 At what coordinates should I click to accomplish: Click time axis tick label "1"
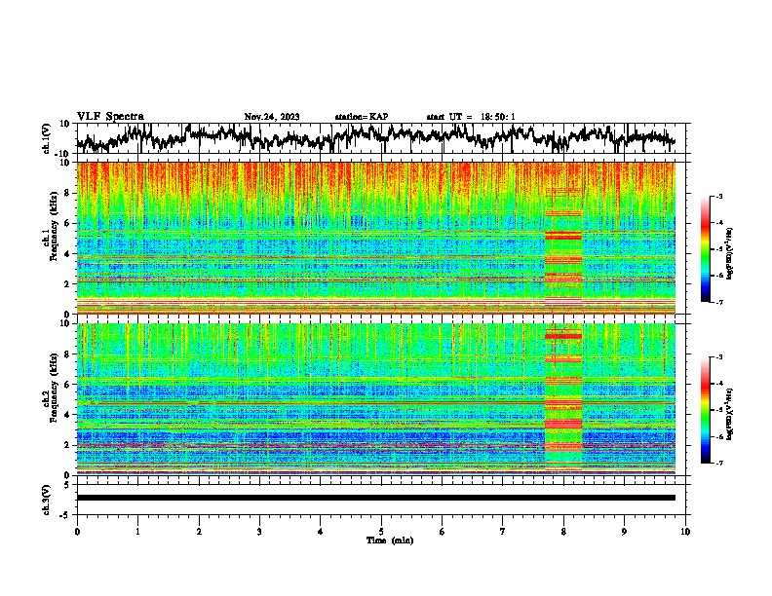coord(137,532)
